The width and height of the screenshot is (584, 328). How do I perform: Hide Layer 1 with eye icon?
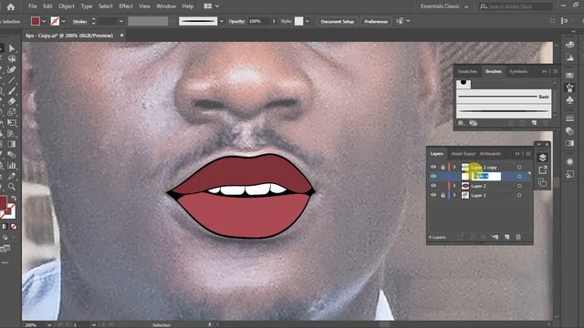pos(433,195)
